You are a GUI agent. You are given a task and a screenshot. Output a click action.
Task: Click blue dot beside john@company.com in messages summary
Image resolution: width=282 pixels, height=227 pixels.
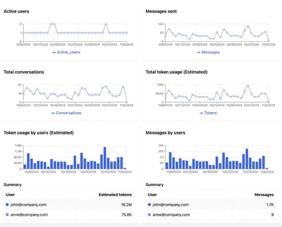point(149,204)
